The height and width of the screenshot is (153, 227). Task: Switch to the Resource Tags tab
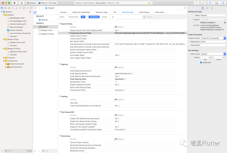pyautogui.click(x=102, y=12)
